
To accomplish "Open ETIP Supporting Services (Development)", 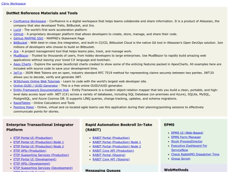I will coord(43,168).
